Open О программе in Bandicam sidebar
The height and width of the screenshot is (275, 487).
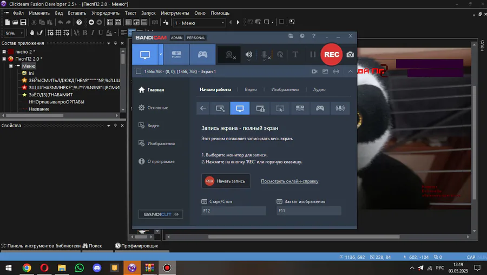[156, 161]
